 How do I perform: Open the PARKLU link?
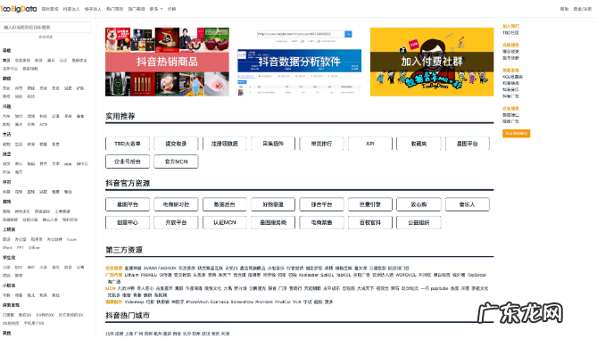pos(149,275)
